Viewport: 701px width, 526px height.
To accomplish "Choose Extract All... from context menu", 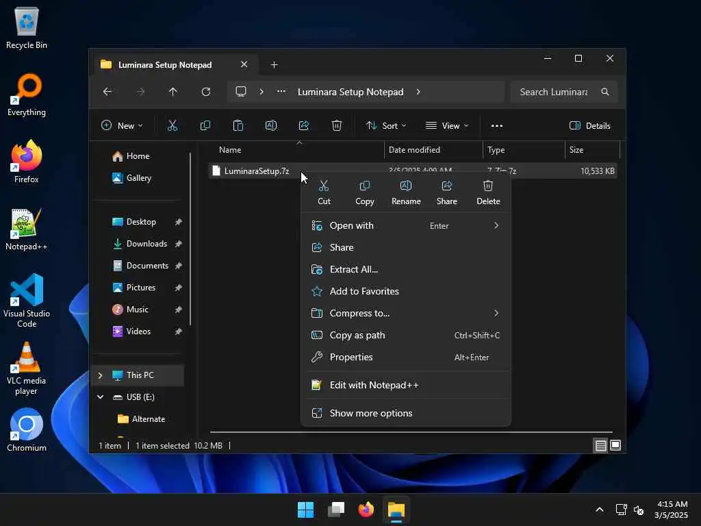I will [x=406, y=269].
